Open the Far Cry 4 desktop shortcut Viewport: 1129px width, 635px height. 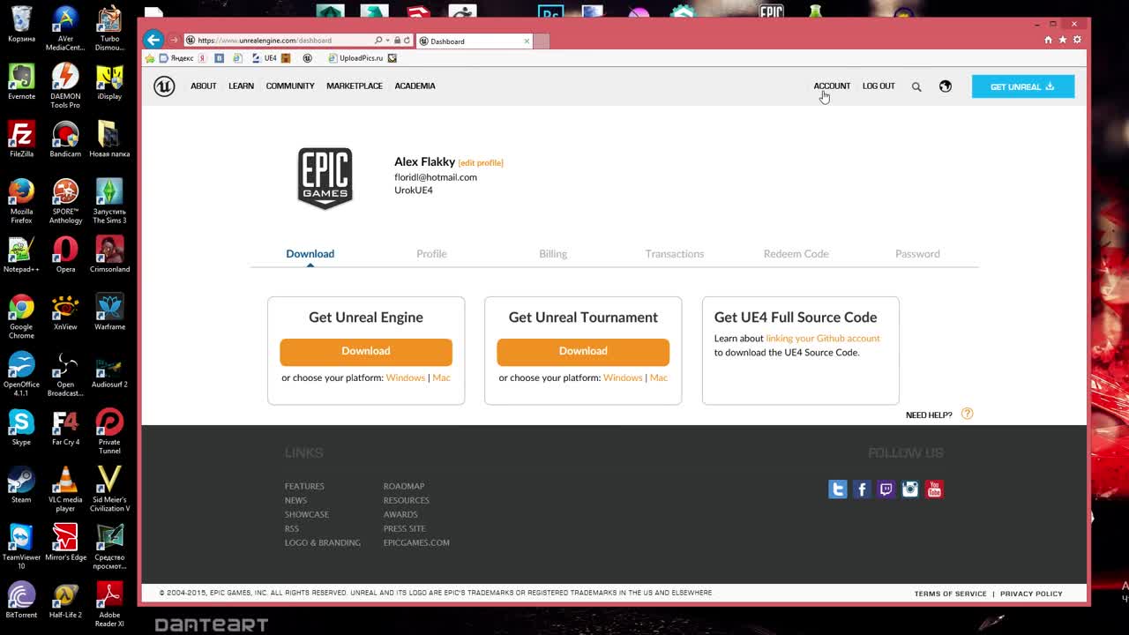(x=65, y=428)
